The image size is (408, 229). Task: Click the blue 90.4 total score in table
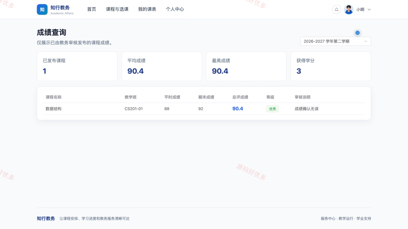tap(237, 109)
